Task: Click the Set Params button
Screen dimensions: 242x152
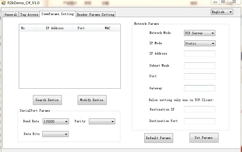Action: click(204, 138)
